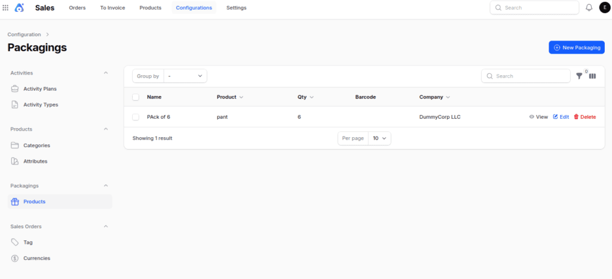Screen dimensions: 612x279
Task: Delete the PAck of 6 packaging
Action: [585, 117]
